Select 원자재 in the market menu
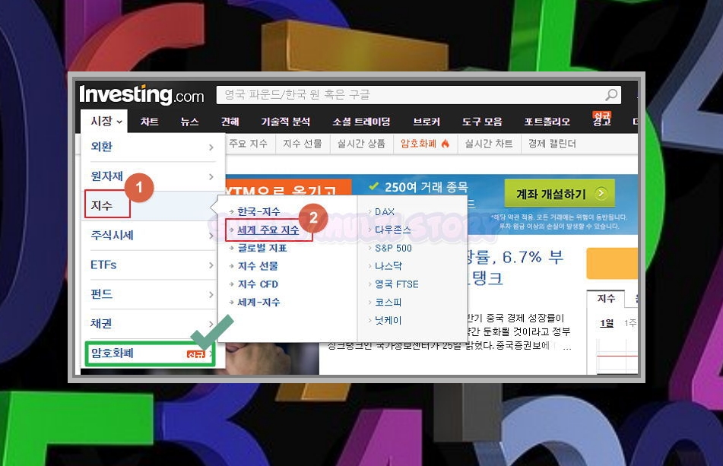This screenshot has width=723, height=466. click(106, 176)
